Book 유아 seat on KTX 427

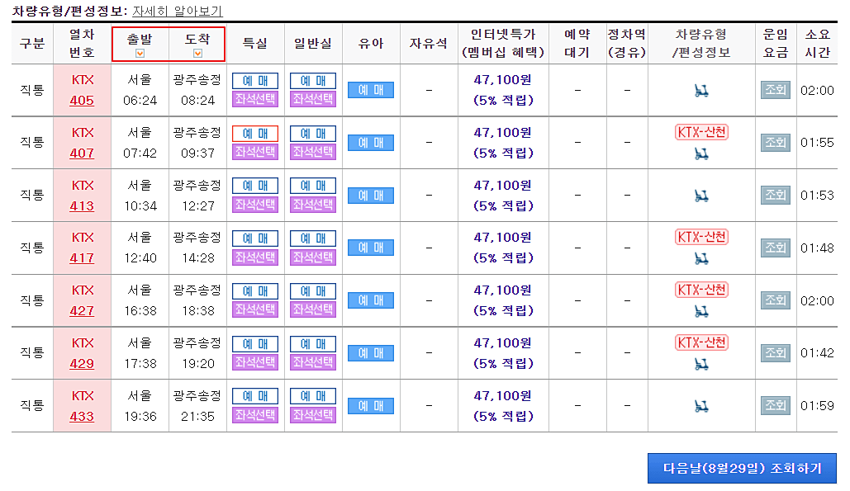(x=371, y=300)
